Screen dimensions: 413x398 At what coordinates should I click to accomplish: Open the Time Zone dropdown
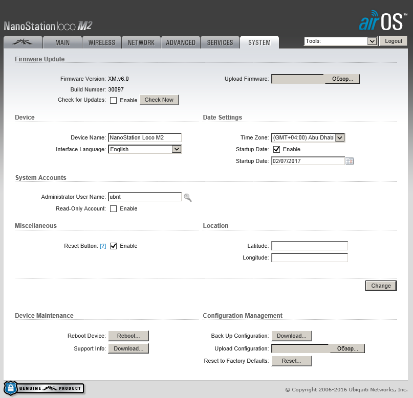tap(308, 137)
